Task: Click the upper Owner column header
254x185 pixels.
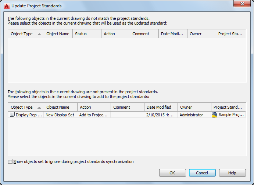Action: [x=201, y=34]
